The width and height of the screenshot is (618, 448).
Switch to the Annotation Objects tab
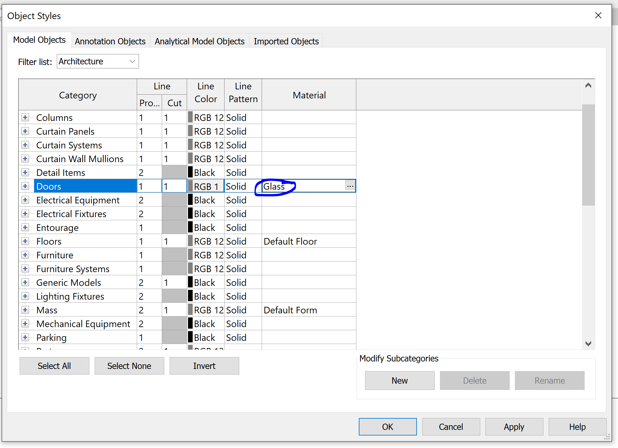coord(110,41)
